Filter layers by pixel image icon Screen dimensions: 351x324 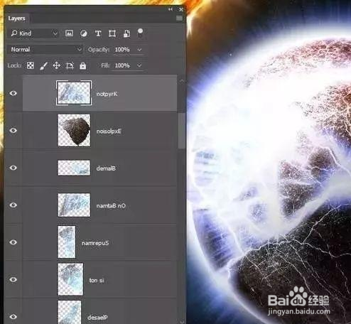point(69,33)
